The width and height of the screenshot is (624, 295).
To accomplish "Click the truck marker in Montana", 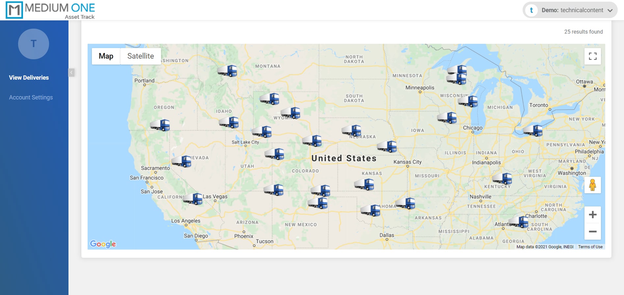I will (x=227, y=71).
